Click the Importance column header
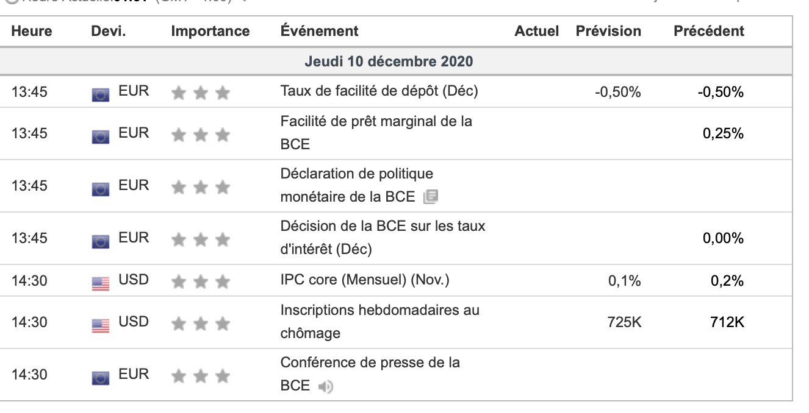The height and width of the screenshot is (413, 809). (210, 31)
